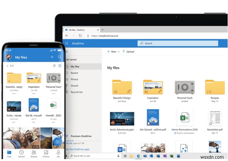
Task: Switch to list view on phone
Action: [x=55, y=66]
